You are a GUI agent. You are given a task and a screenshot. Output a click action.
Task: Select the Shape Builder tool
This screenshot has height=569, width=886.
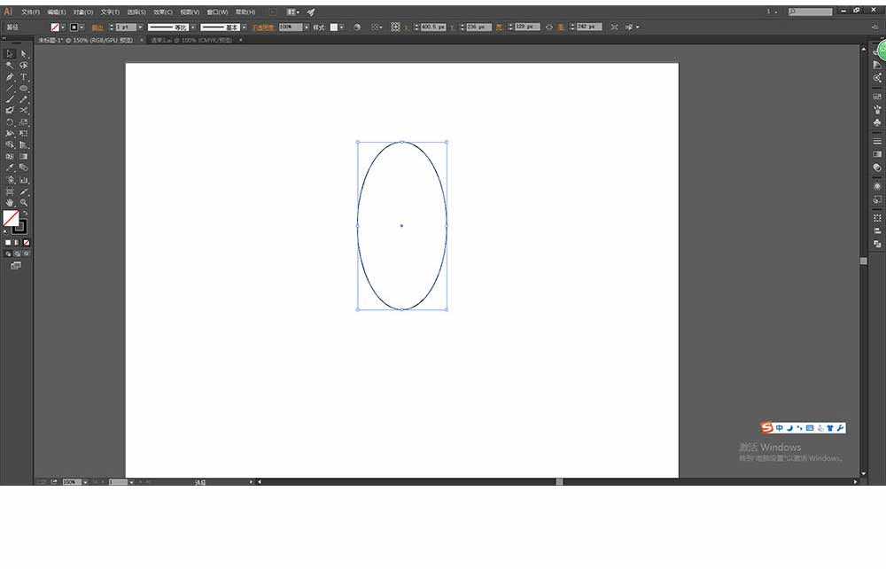pyautogui.click(x=10, y=145)
